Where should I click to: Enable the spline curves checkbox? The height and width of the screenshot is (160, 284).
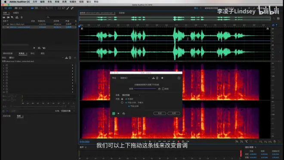coord(163,89)
